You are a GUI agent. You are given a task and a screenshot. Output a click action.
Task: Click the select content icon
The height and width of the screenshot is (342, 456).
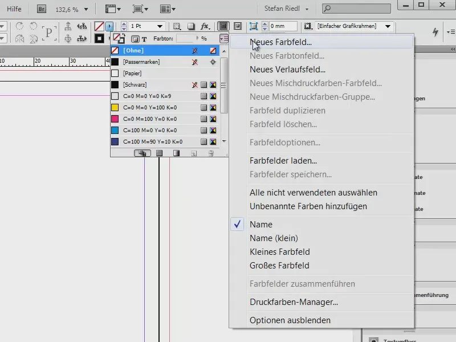coord(68,38)
